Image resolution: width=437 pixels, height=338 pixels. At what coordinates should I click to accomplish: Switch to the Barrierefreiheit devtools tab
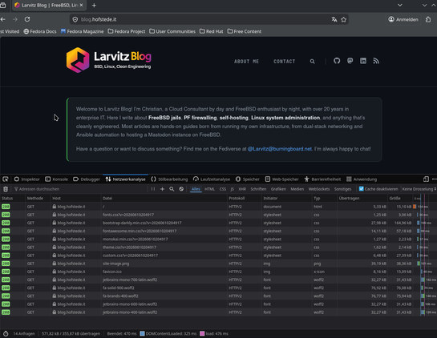click(322, 179)
